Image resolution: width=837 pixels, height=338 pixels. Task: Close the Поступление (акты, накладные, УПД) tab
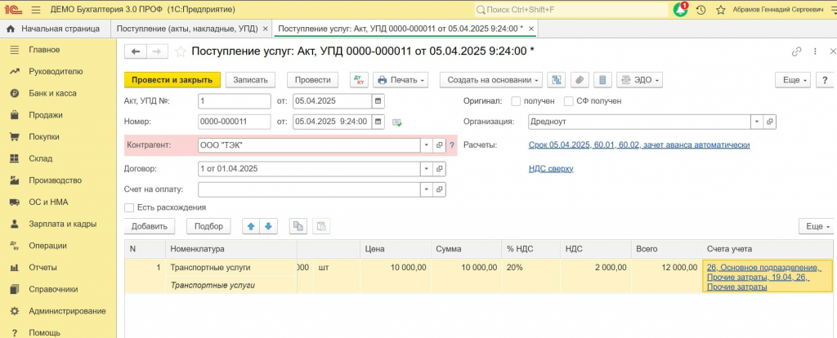pos(266,29)
